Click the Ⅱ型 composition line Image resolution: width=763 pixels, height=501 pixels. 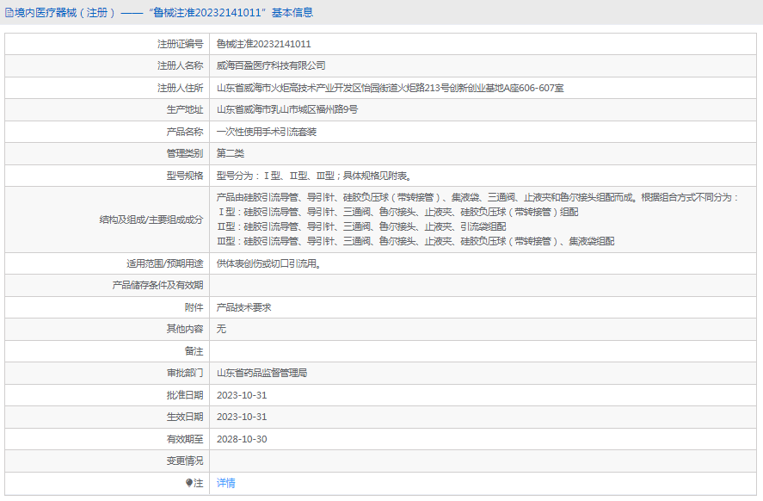pyautogui.click(x=360, y=226)
